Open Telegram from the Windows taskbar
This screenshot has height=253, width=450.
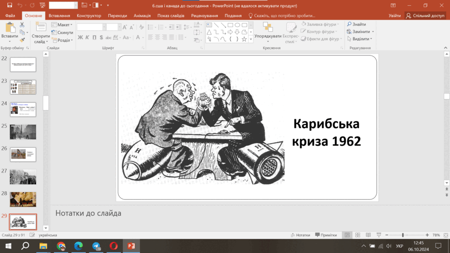[96, 246]
